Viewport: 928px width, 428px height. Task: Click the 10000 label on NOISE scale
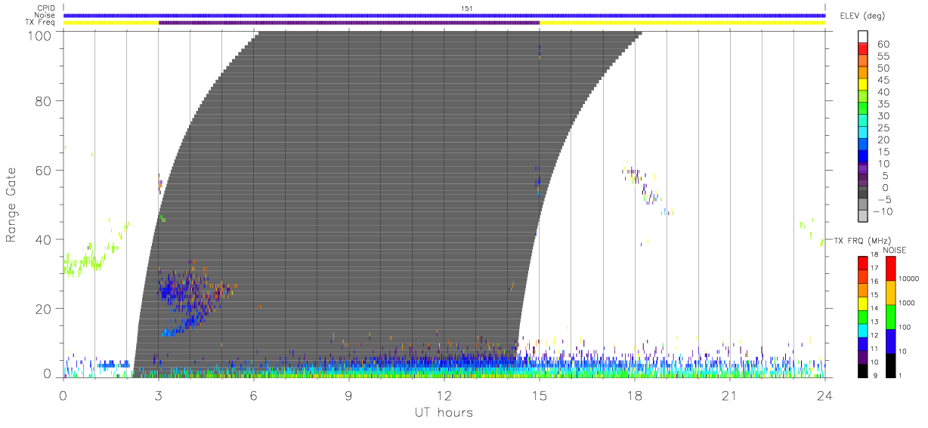coord(909,279)
